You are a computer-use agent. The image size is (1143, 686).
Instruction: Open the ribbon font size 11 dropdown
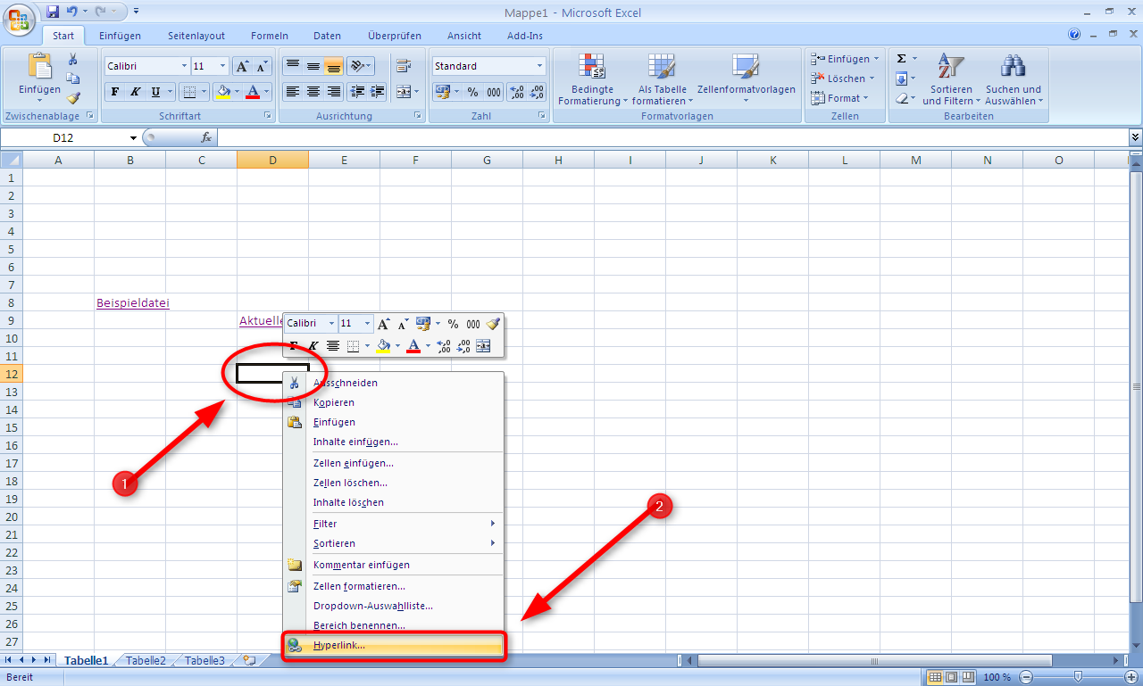[223, 66]
